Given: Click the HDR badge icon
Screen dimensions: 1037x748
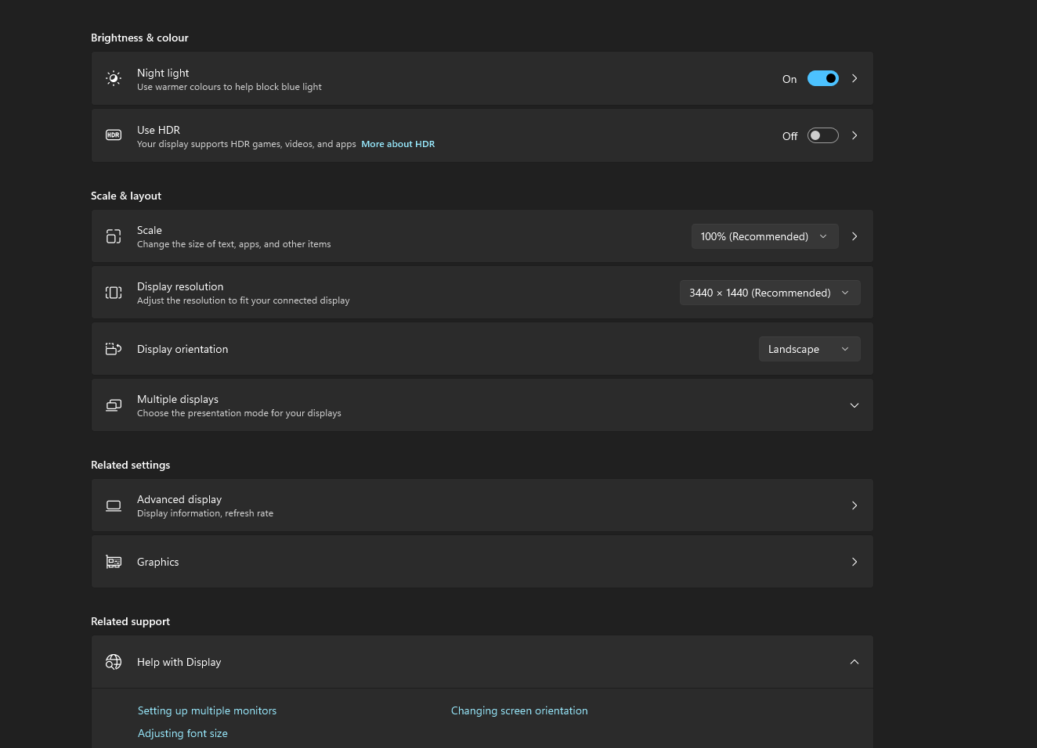Looking at the screenshot, I should click(114, 135).
